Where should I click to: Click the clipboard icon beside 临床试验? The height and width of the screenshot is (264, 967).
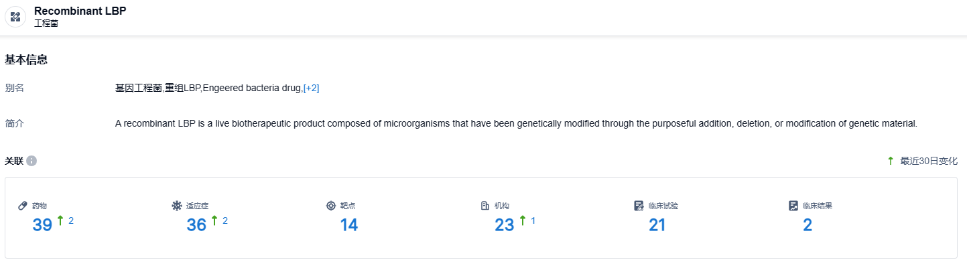[639, 206]
